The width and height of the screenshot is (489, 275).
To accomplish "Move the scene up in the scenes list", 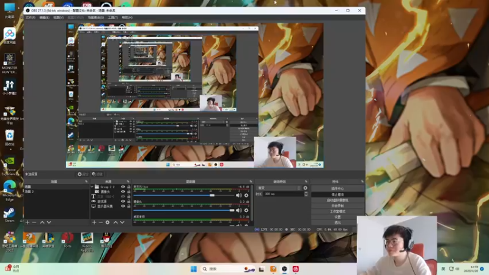I will (42, 222).
